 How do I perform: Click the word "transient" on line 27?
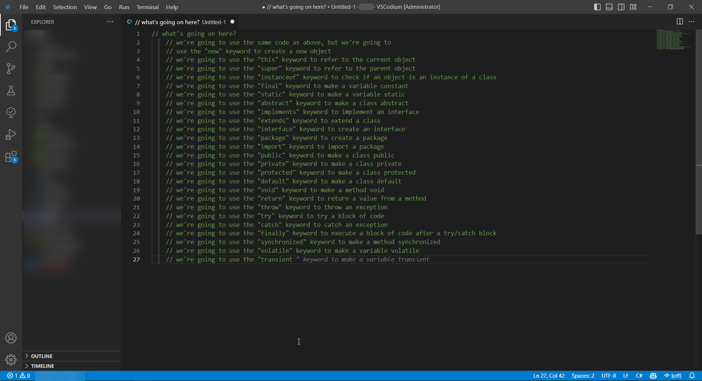tap(276, 259)
